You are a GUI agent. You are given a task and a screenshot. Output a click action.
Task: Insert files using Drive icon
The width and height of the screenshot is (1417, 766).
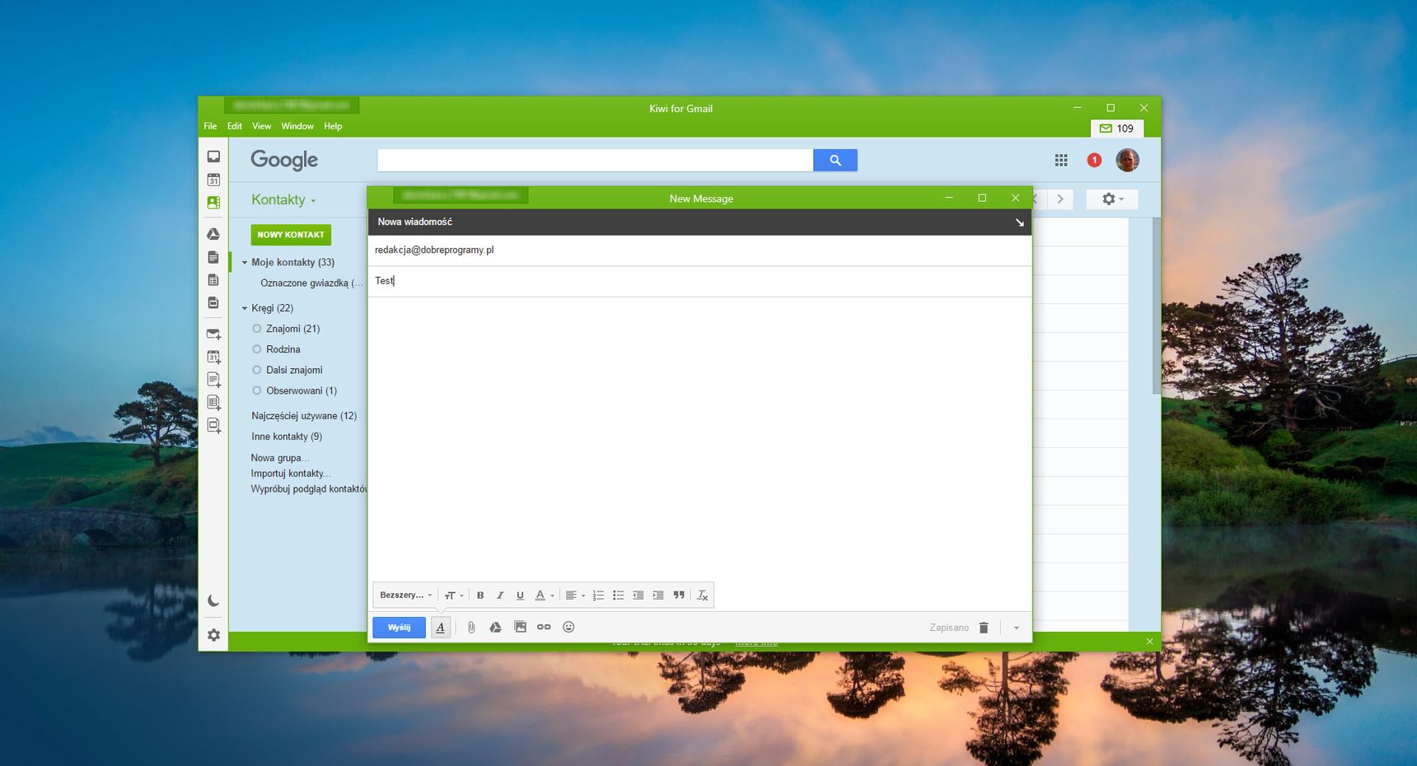[495, 628]
